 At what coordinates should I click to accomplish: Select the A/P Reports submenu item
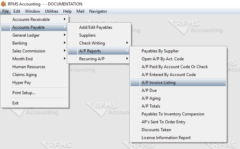coord(99,51)
